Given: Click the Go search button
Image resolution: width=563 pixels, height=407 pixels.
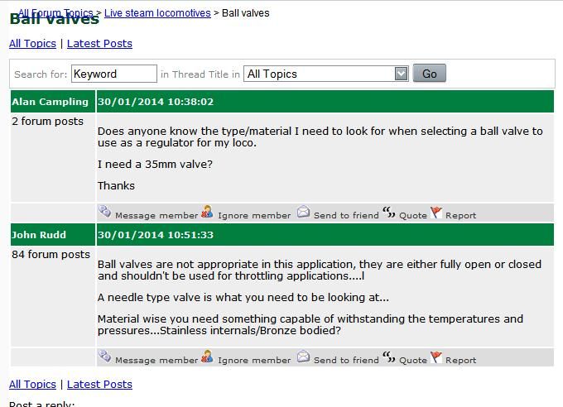Looking at the screenshot, I should click(x=430, y=74).
